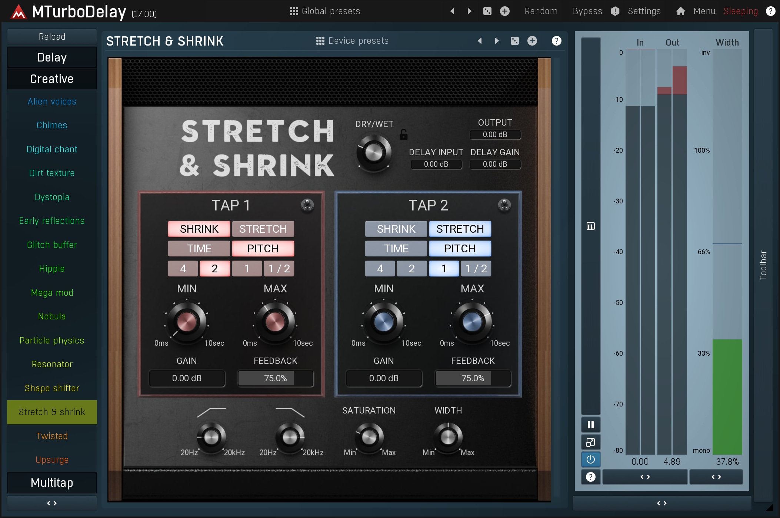The height and width of the screenshot is (518, 780).
Task: Expand the Toolbar side panel
Action: 763,265
